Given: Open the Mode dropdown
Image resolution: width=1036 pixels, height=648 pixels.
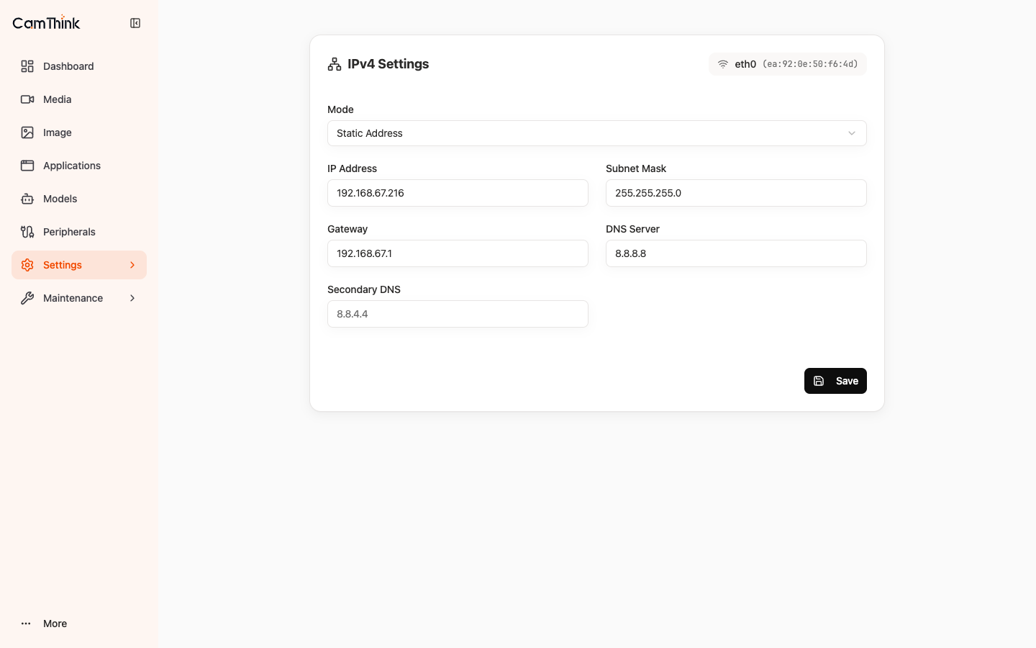Looking at the screenshot, I should coord(597,133).
